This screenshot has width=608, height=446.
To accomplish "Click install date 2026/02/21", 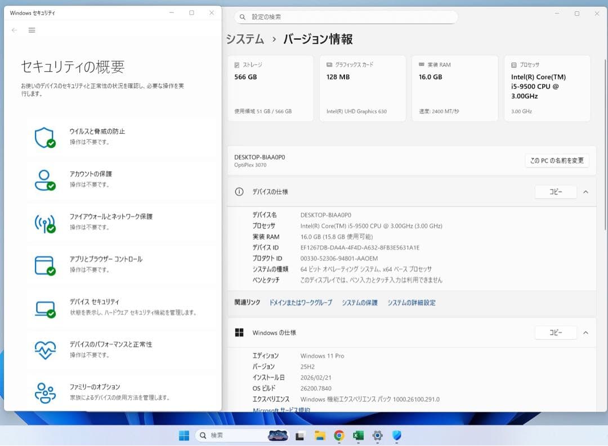I will coord(316,377).
